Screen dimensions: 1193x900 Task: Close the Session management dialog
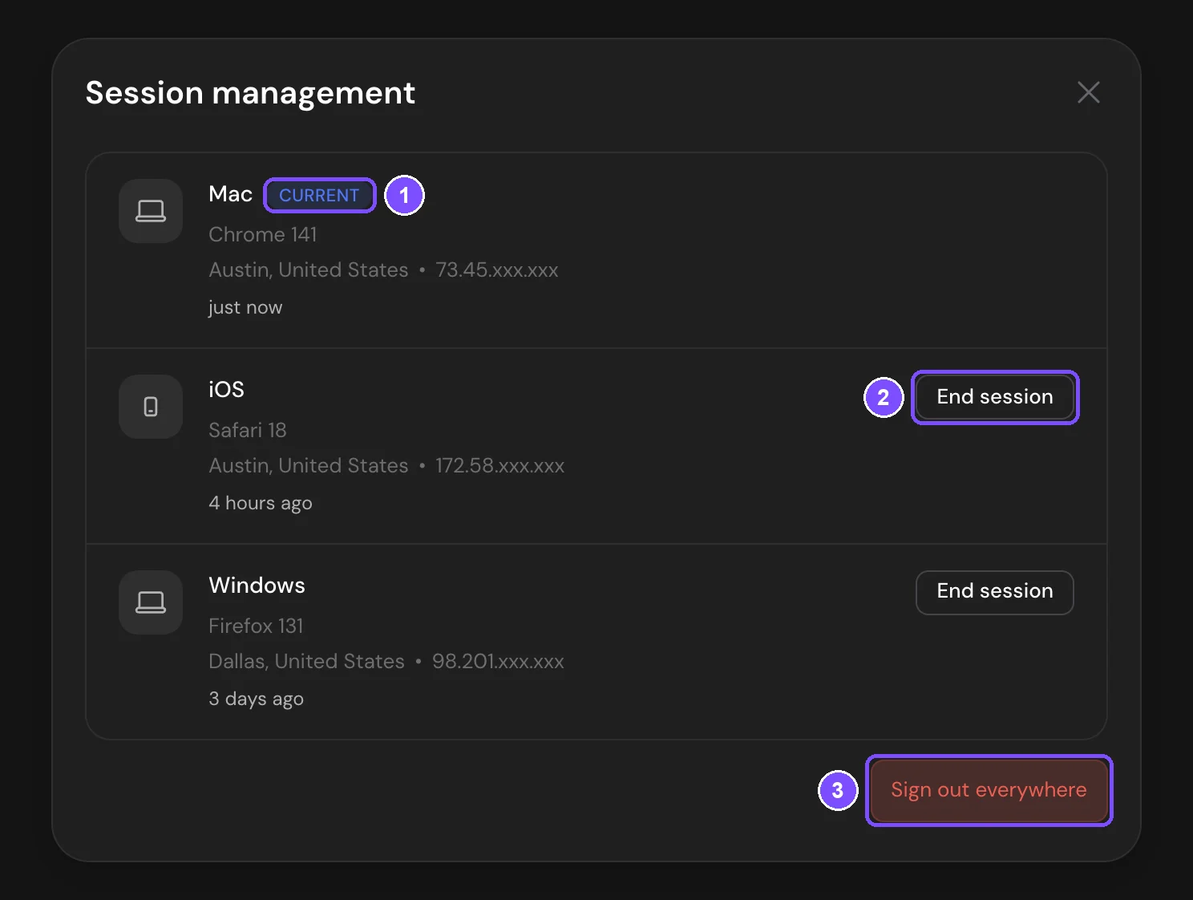coord(1088,92)
